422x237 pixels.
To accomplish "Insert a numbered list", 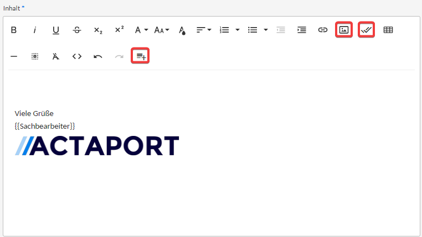I will (x=224, y=30).
